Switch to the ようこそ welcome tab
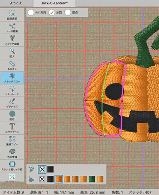This screenshot has width=159, height=195. tap(16, 3)
